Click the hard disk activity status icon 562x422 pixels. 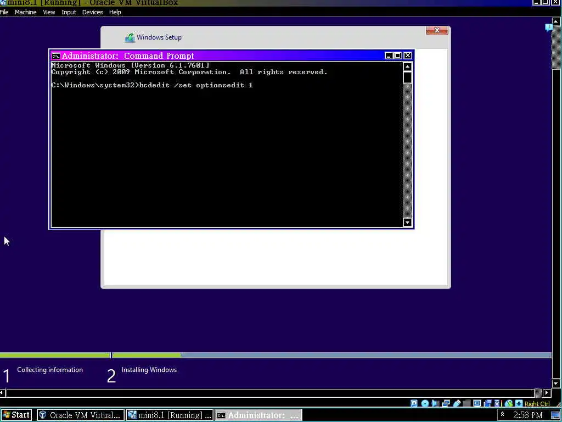(414, 403)
